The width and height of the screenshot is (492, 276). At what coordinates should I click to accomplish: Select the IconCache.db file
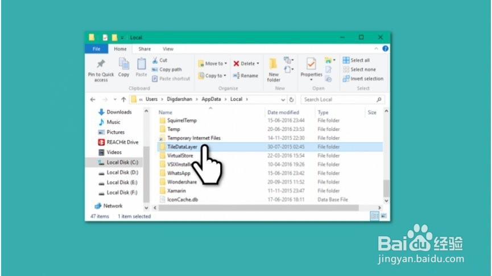(x=270, y=200)
